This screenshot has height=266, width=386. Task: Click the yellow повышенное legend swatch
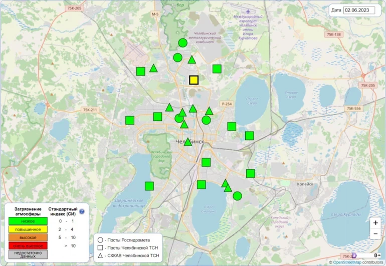click(x=28, y=229)
